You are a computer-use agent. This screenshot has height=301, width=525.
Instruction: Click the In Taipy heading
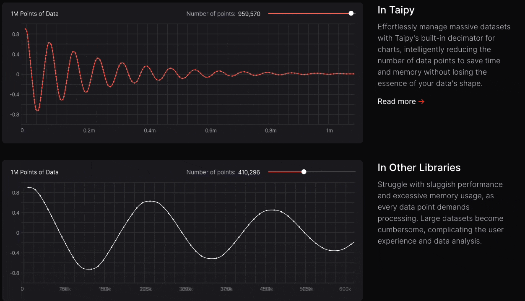[396, 10]
